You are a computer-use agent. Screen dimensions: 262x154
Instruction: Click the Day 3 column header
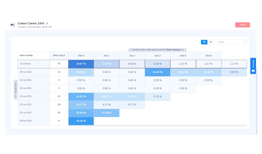coord(158,55)
